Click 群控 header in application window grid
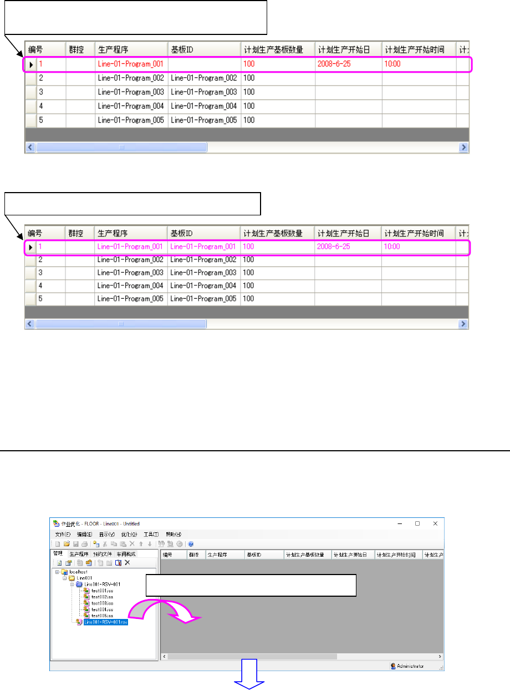The image size is (510, 690). (196, 555)
